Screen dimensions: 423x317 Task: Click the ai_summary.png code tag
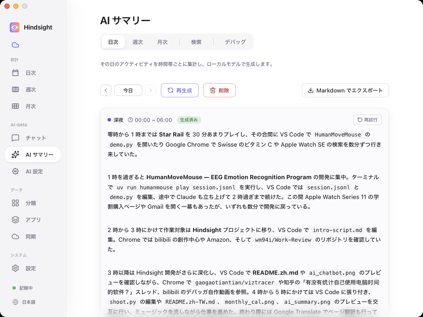coord(307,302)
